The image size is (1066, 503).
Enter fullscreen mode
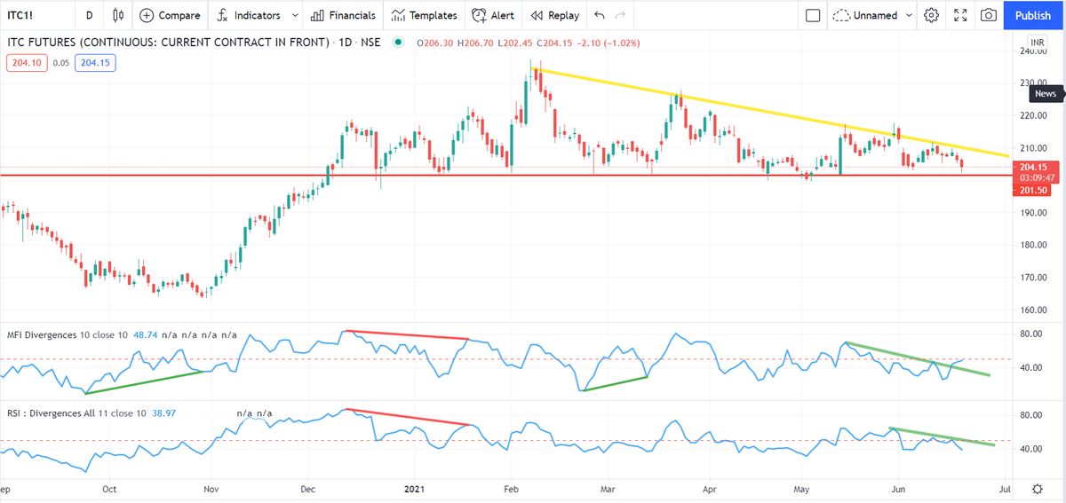960,15
